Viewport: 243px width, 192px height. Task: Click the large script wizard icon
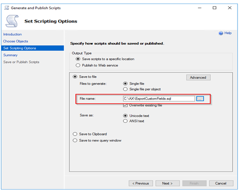pos(12,21)
